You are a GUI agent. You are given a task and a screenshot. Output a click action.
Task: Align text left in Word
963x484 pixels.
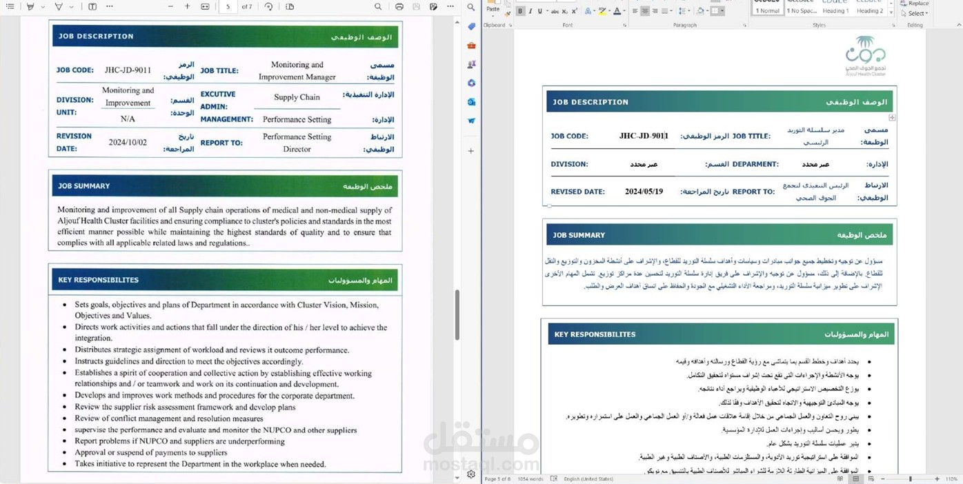click(x=635, y=11)
